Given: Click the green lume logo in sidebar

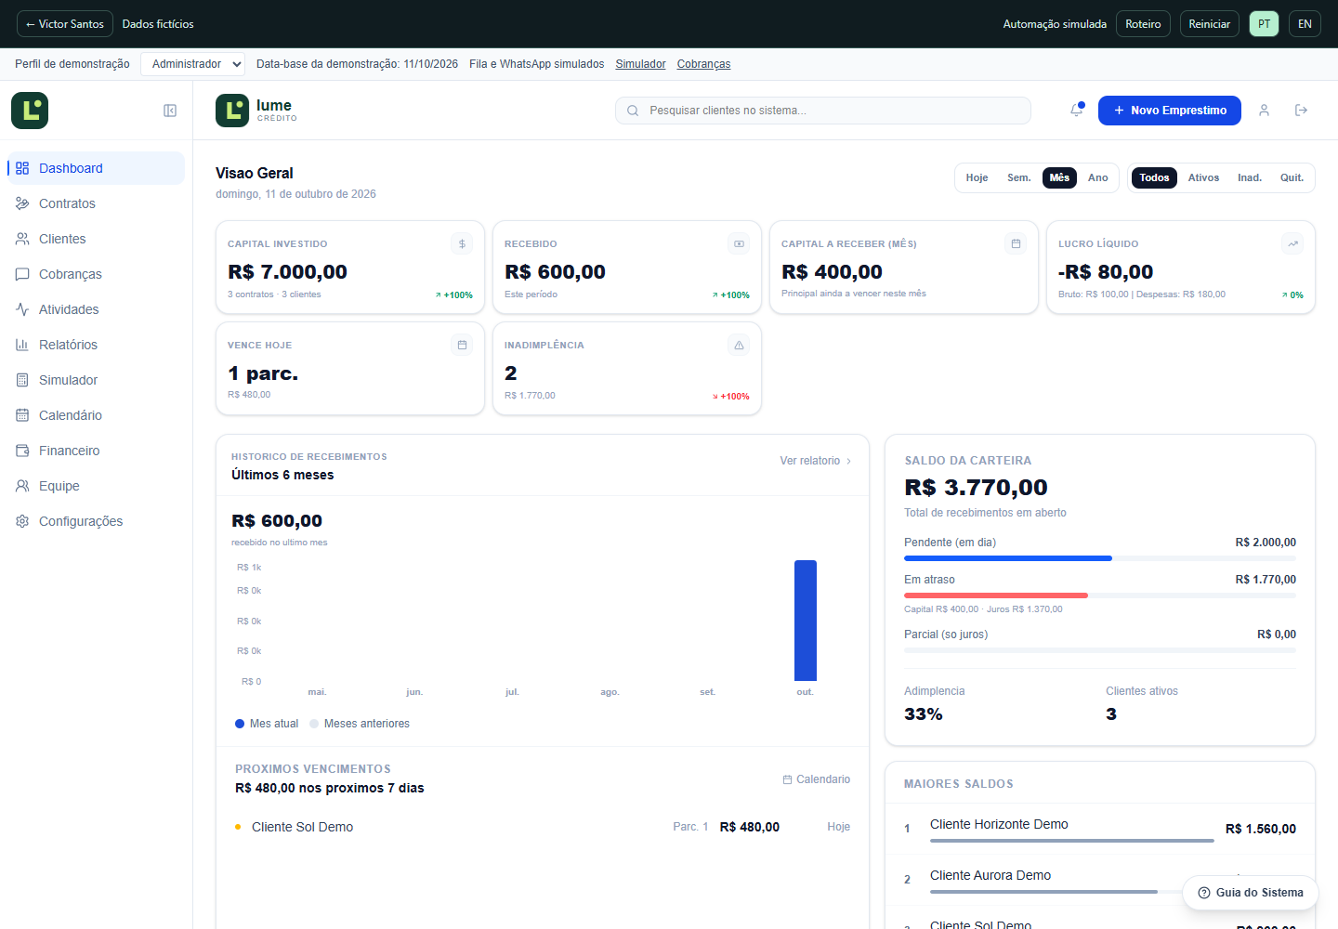Looking at the screenshot, I should [x=30, y=111].
